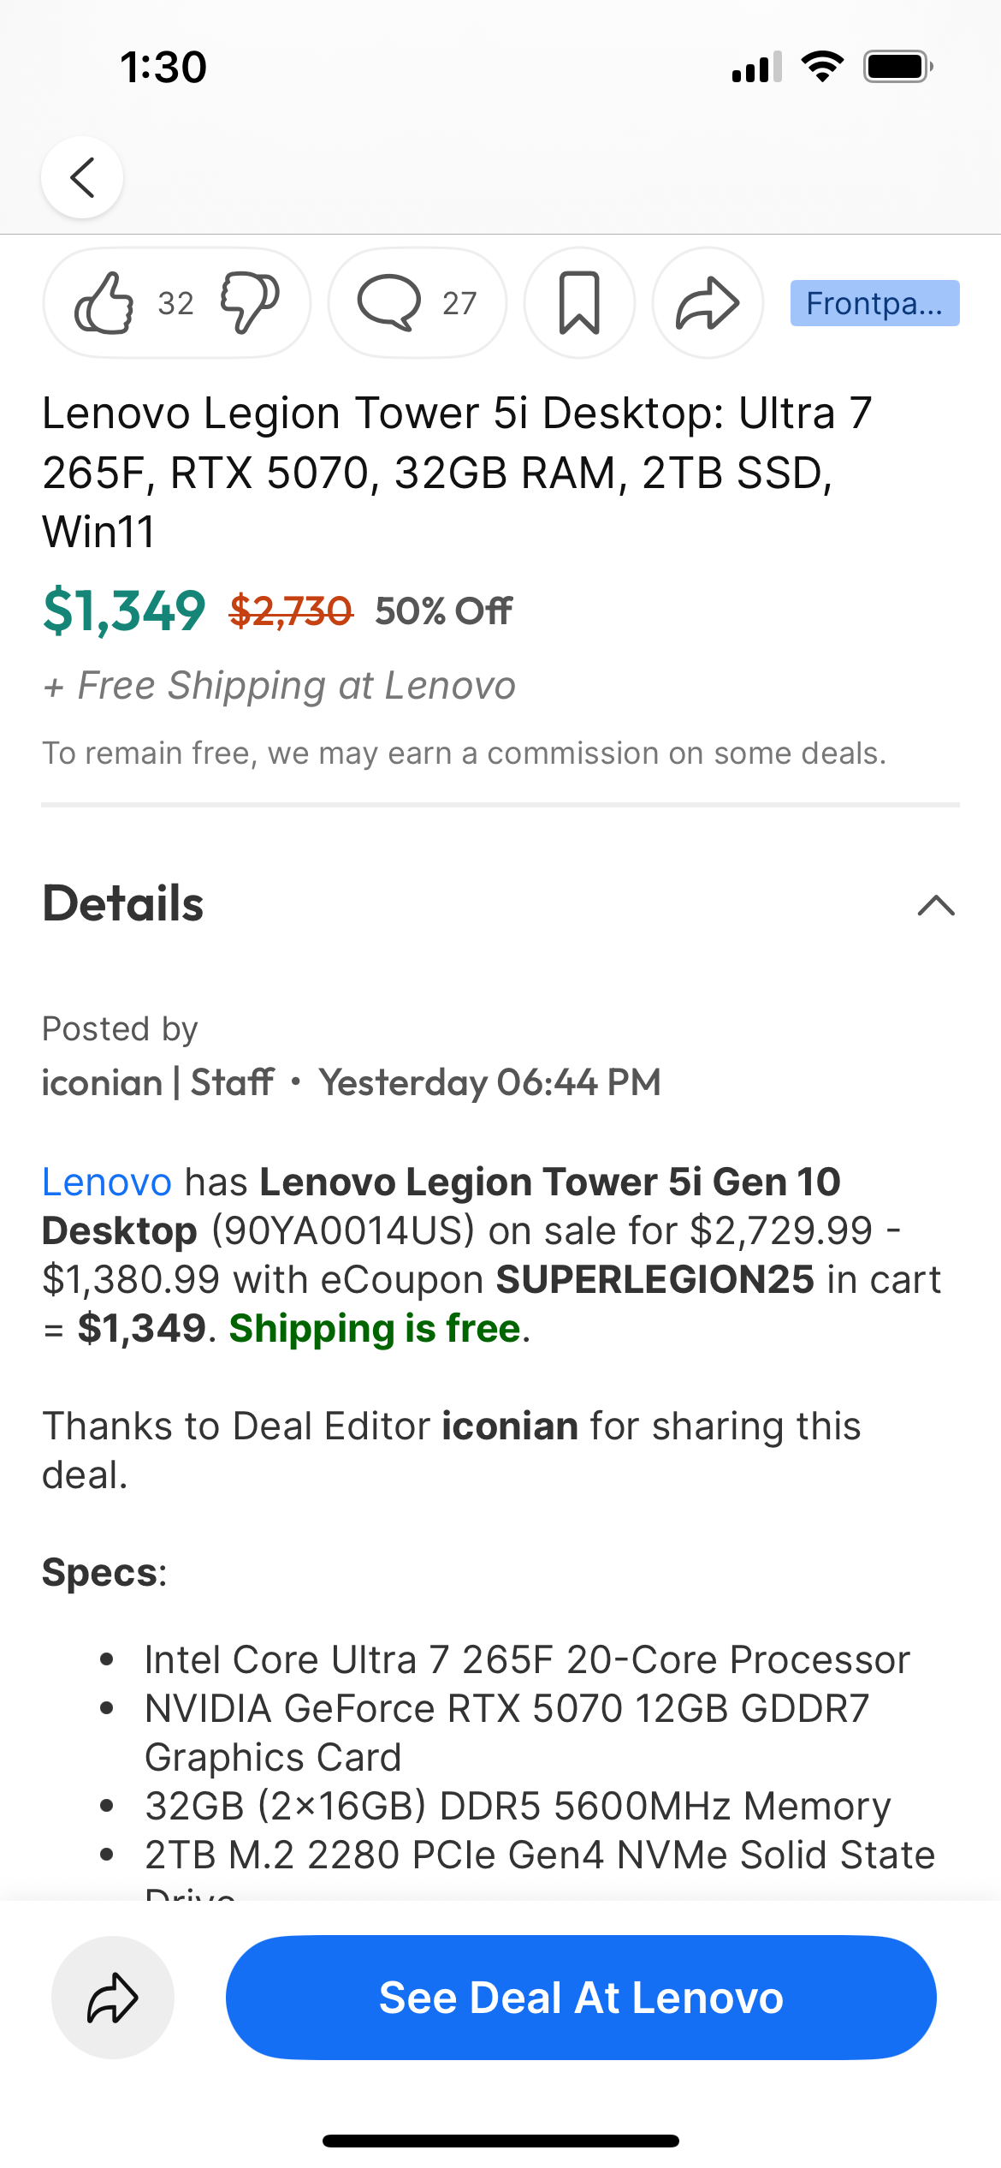Image resolution: width=1001 pixels, height=2168 pixels.
Task: Tap the Wi-Fi status icon
Action: (822, 67)
